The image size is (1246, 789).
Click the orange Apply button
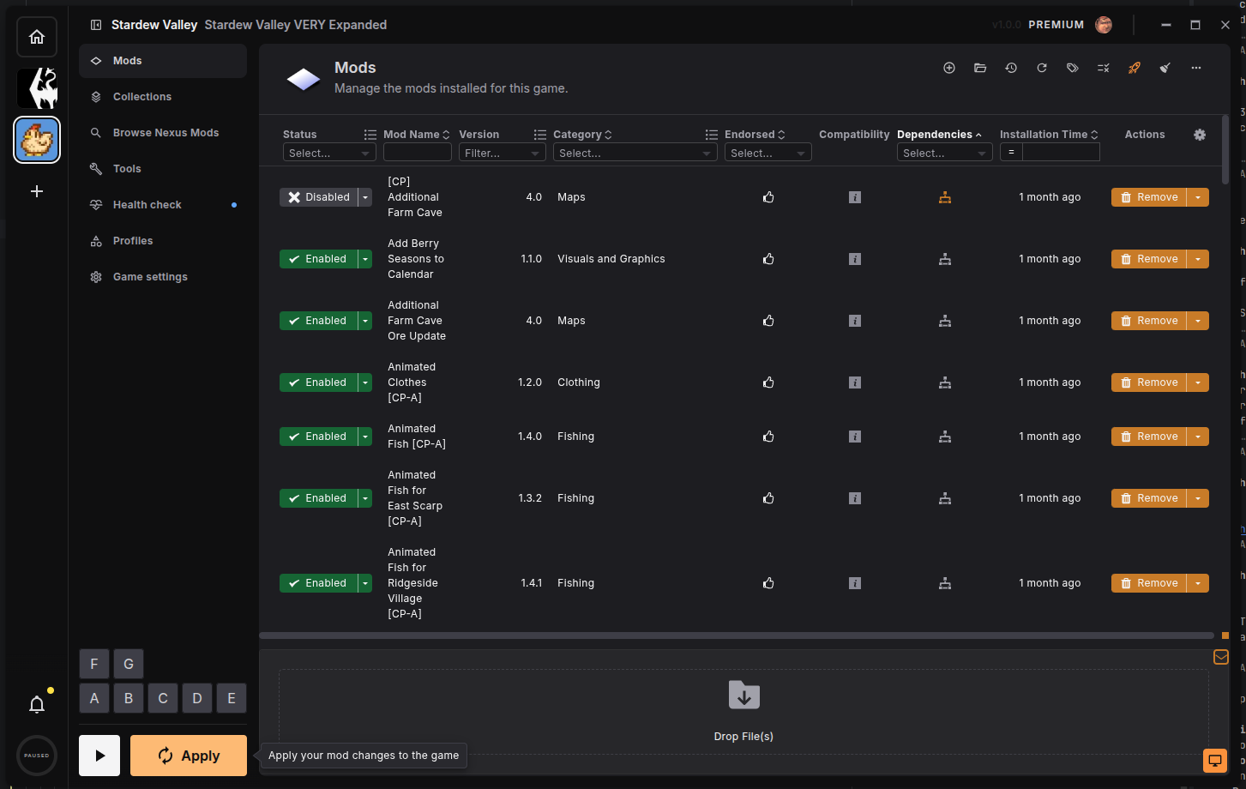(x=189, y=756)
